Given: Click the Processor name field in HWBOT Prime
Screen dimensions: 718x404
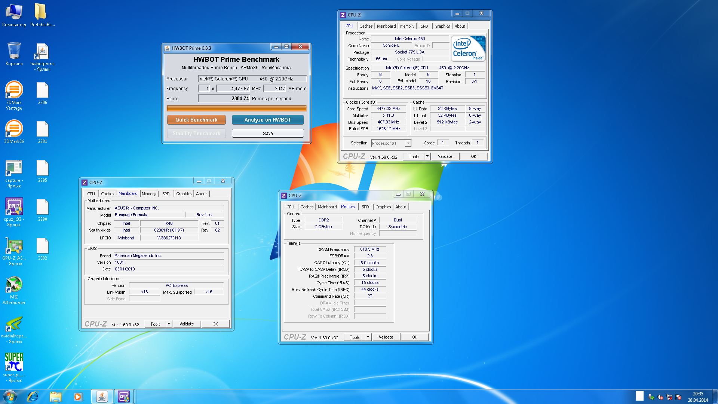Looking at the screenshot, I should click(x=252, y=79).
